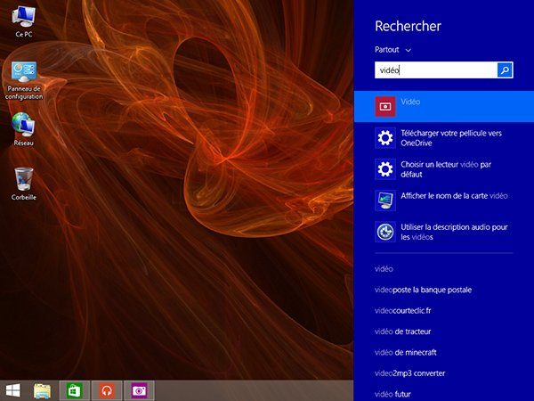534x401 pixels.
Task: Expand the Partout search scope dropdown
Action: 393,50
